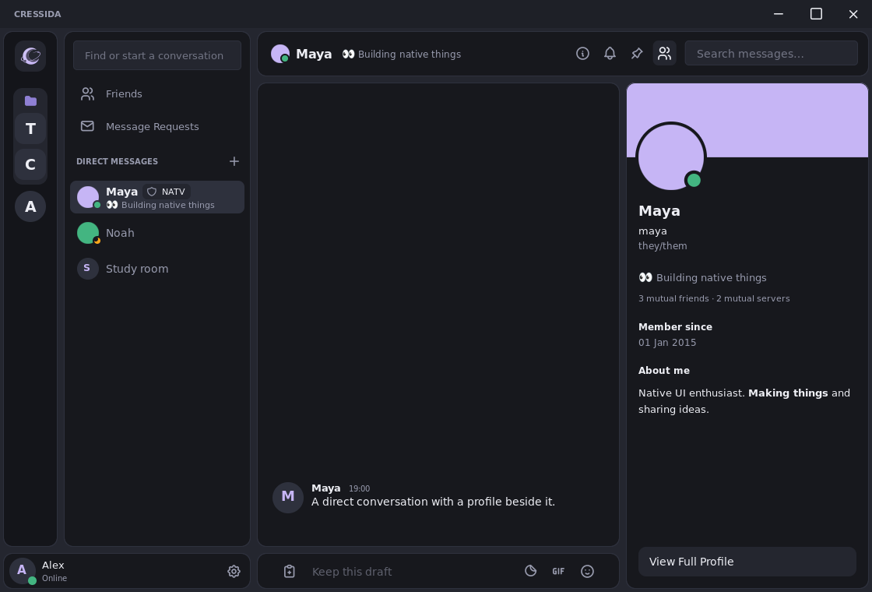Open the server folder icon
This screenshot has height=592, width=872.
[30, 100]
